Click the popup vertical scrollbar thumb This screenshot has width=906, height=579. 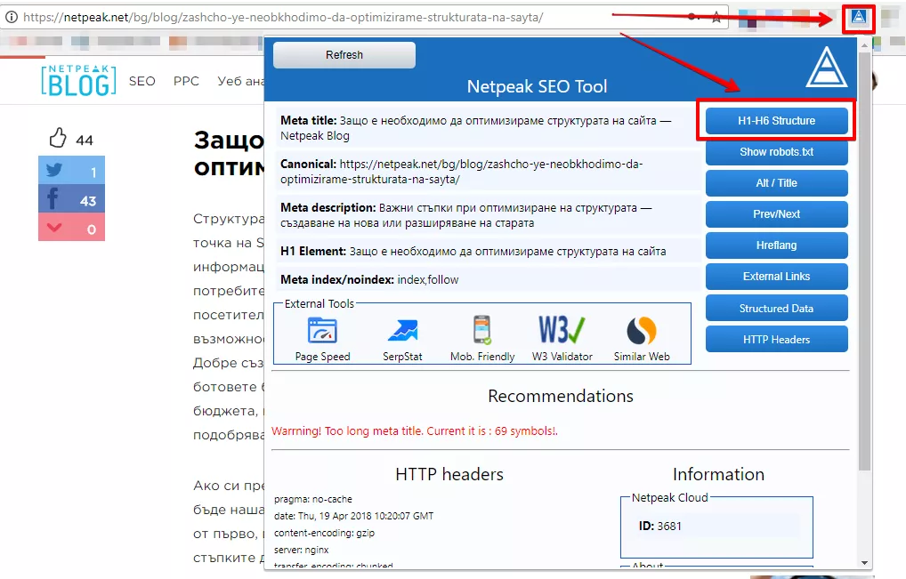[864, 261]
